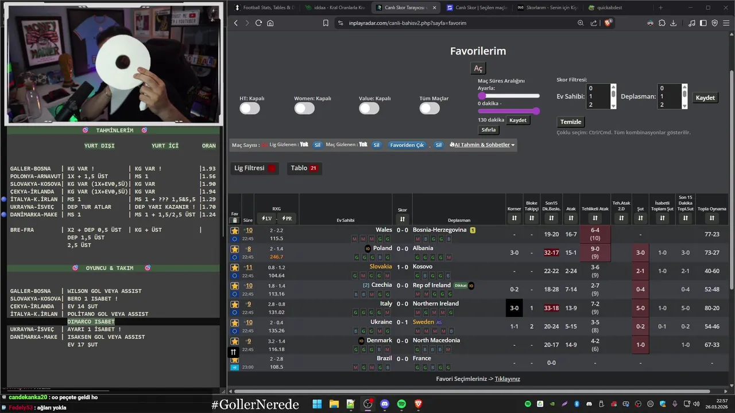Click the Aç button under Favorilerim
The width and height of the screenshot is (735, 413).
[478, 68]
